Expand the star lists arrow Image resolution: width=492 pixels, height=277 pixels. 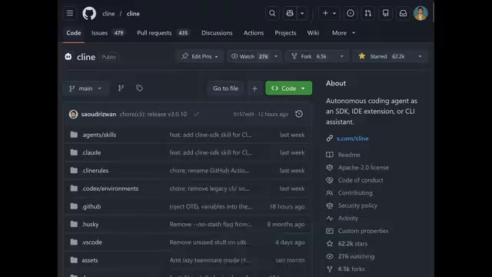pyautogui.click(x=420, y=56)
